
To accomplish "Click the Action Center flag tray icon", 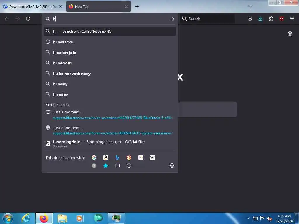I will pos(263,218).
